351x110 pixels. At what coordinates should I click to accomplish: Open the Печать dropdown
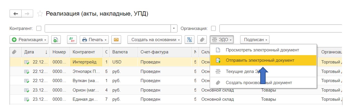point(94,40)
